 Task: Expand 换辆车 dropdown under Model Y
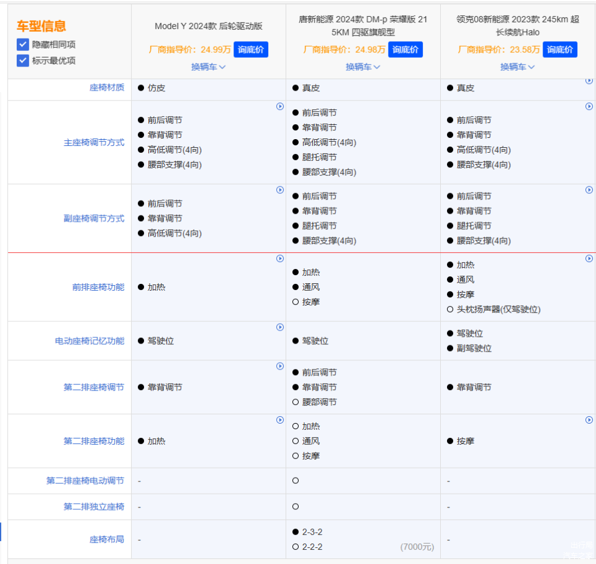(208, 67)
